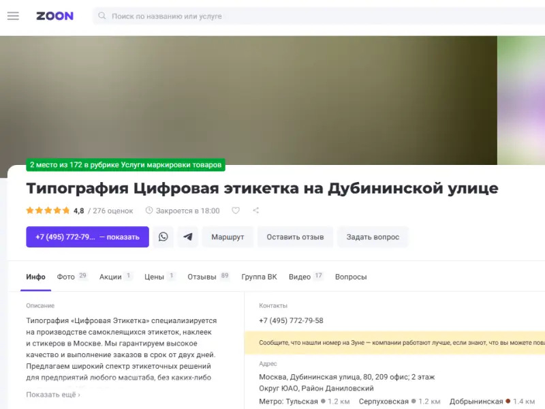Click the phone link +7 (495) 772-79-58
Image resolution: width=545 pixels, height=409 pixels.
pyautogui.click(x=292, y=320)
